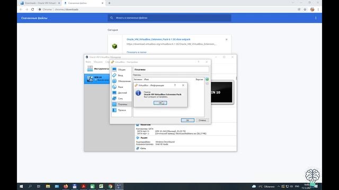Click Отмена in the Settings dialog

pyautogui.click(x=202, y=120)
